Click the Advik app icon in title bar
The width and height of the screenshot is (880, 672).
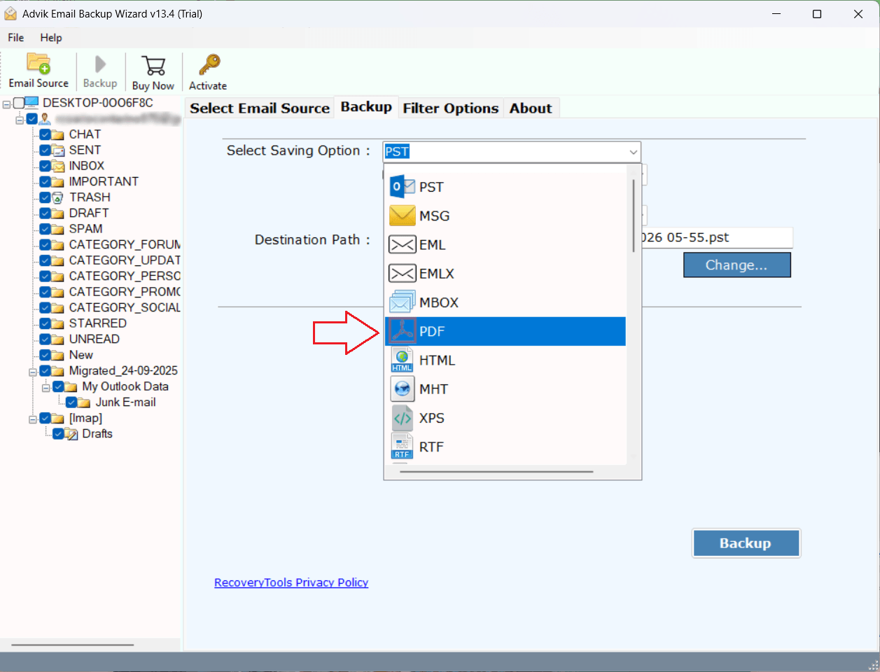pos(11,14)
